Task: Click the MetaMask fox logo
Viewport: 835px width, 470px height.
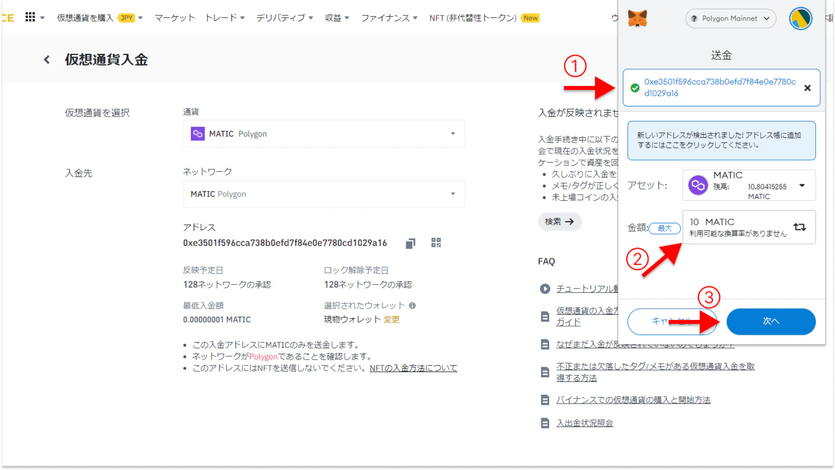Action: pyautogui.click(x=637, y=19)
